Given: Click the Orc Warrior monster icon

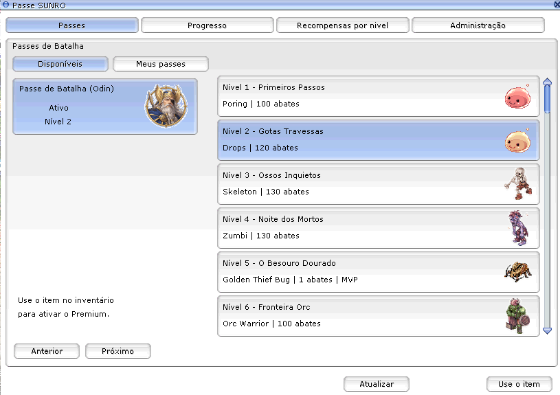Looking at the screenshot, I should click(518, 316).
